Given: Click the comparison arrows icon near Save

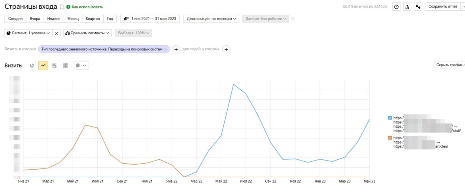Looking at the screenshot, I should (x=418, y=7).
